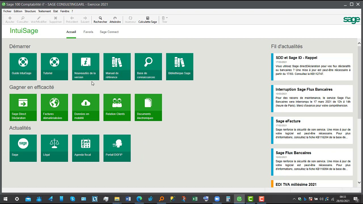This screenshot has height=204, width=363.
Task: Open the Manuel de référence tile
Action: (x=117, y=67)
